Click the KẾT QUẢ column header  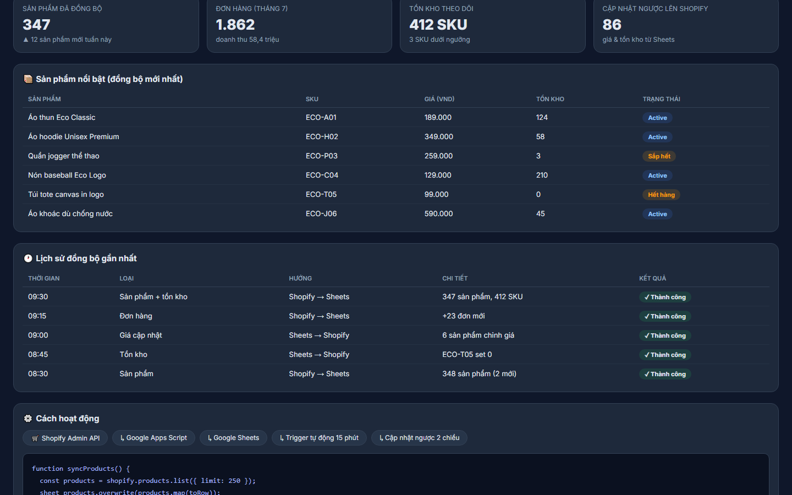pos(652,278)
